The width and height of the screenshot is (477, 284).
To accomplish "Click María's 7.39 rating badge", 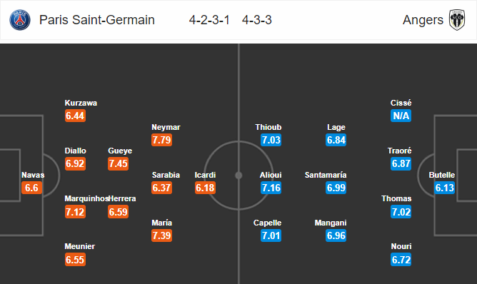I will click(162, 235).
